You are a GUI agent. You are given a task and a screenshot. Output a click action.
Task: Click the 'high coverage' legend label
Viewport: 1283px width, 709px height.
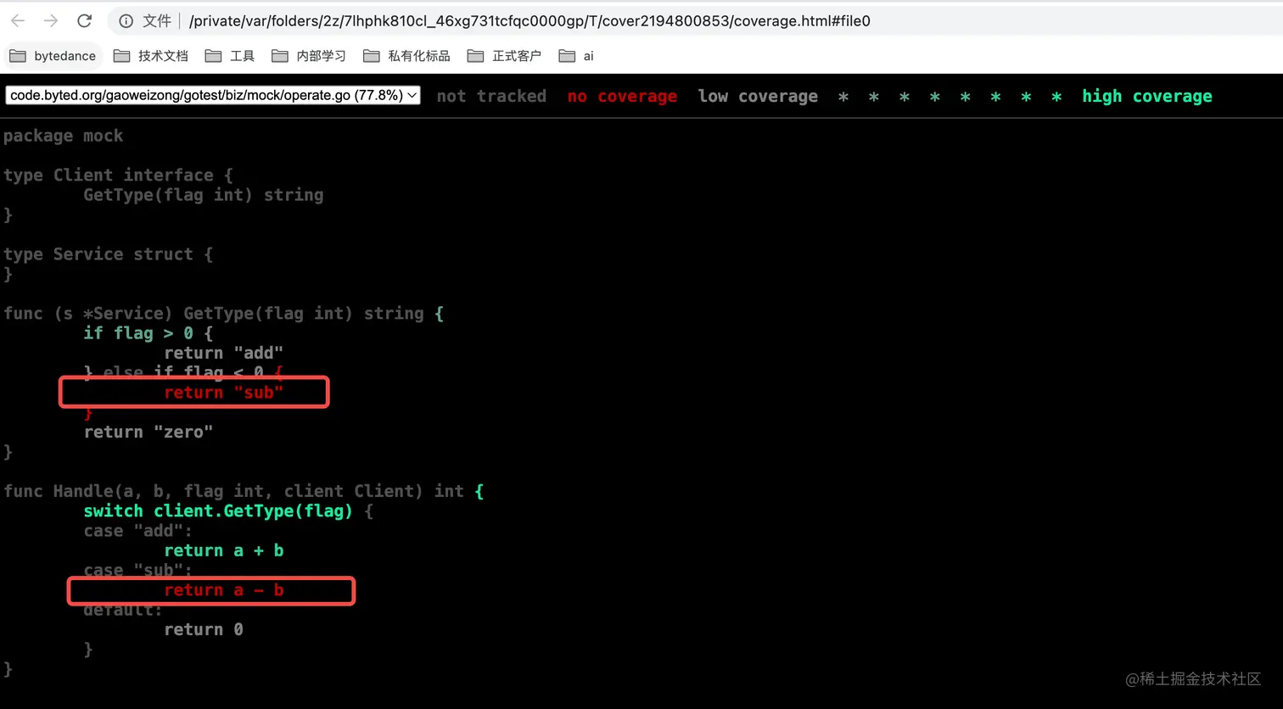[1147, 96]
